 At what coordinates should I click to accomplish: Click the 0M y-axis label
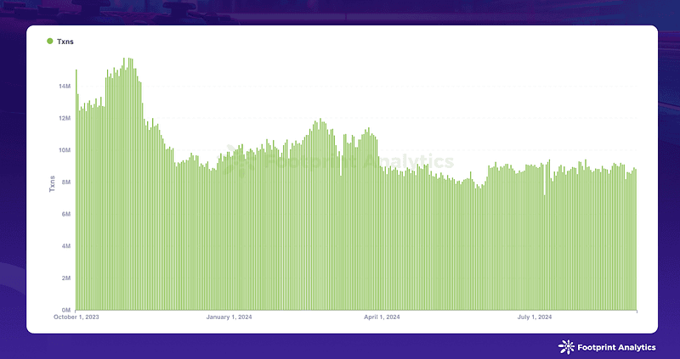click(x=66, y=310)
